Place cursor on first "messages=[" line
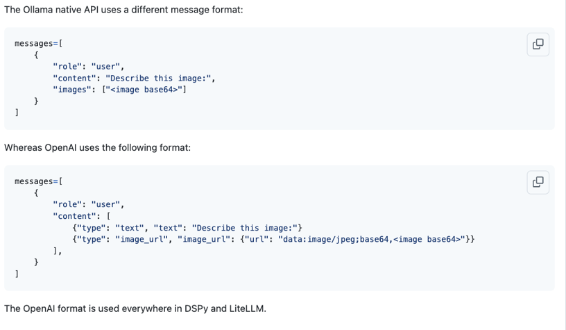The image size is (566, 330). tap(38, 44)
